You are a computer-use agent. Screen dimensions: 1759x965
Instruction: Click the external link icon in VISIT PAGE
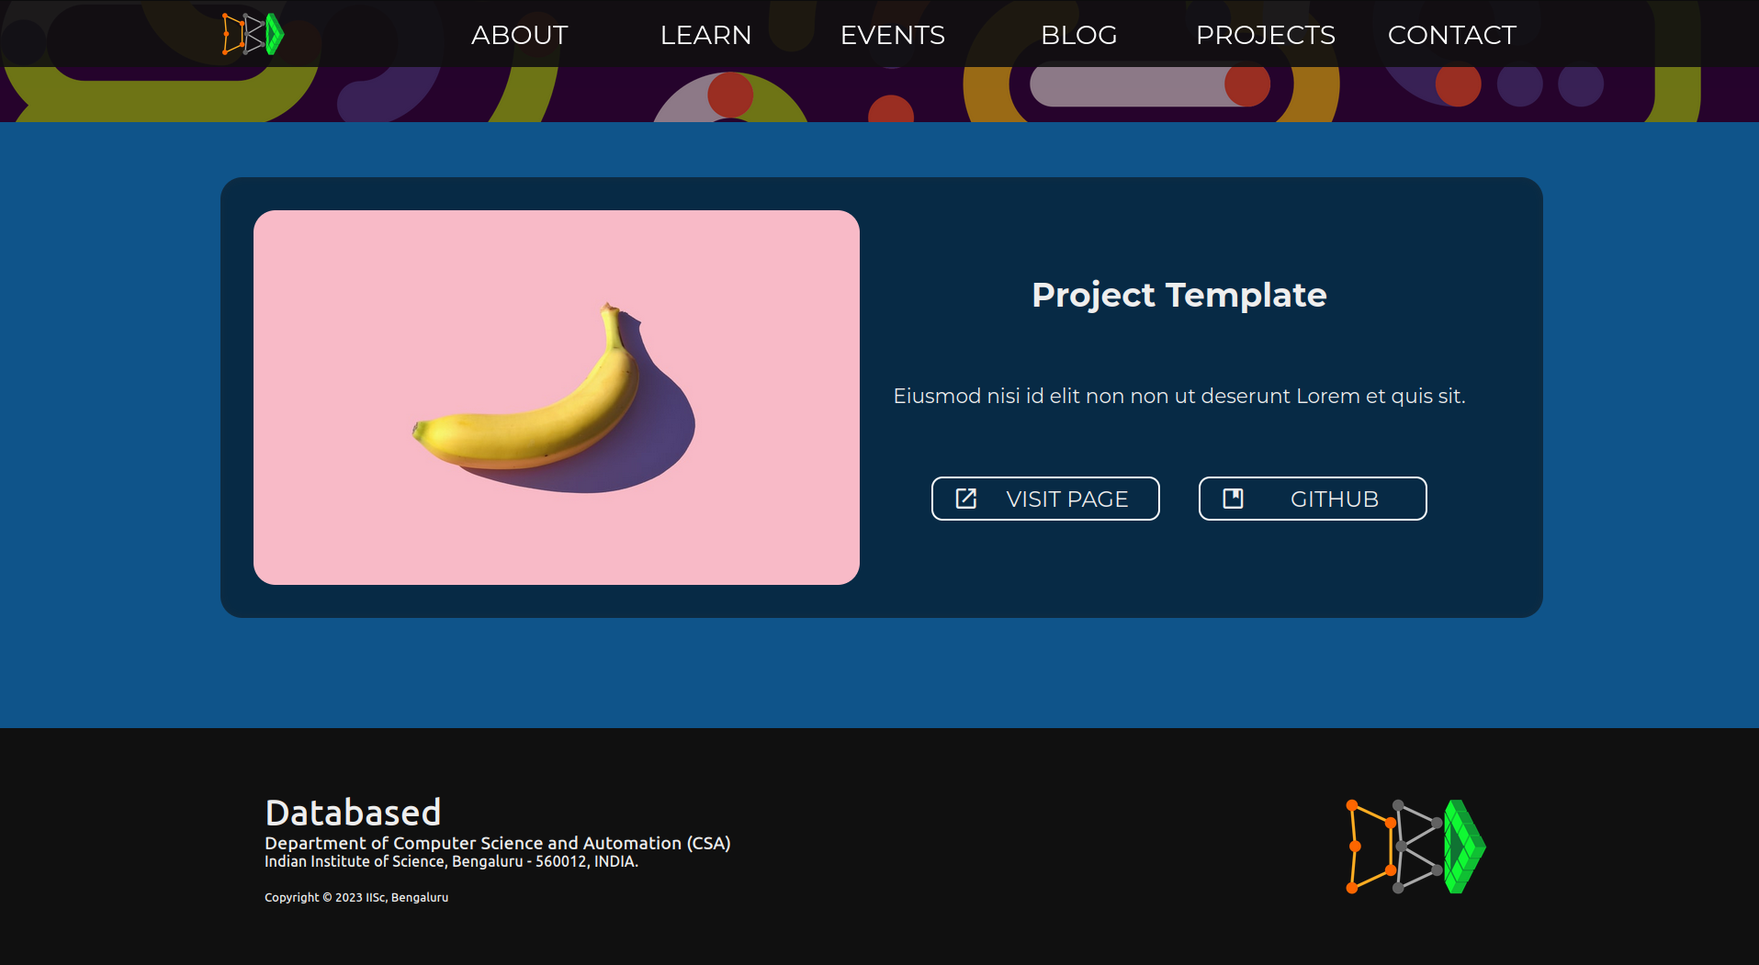coord(965,498)
